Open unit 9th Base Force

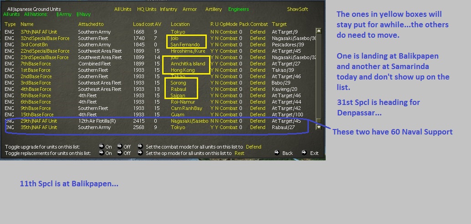36,108
